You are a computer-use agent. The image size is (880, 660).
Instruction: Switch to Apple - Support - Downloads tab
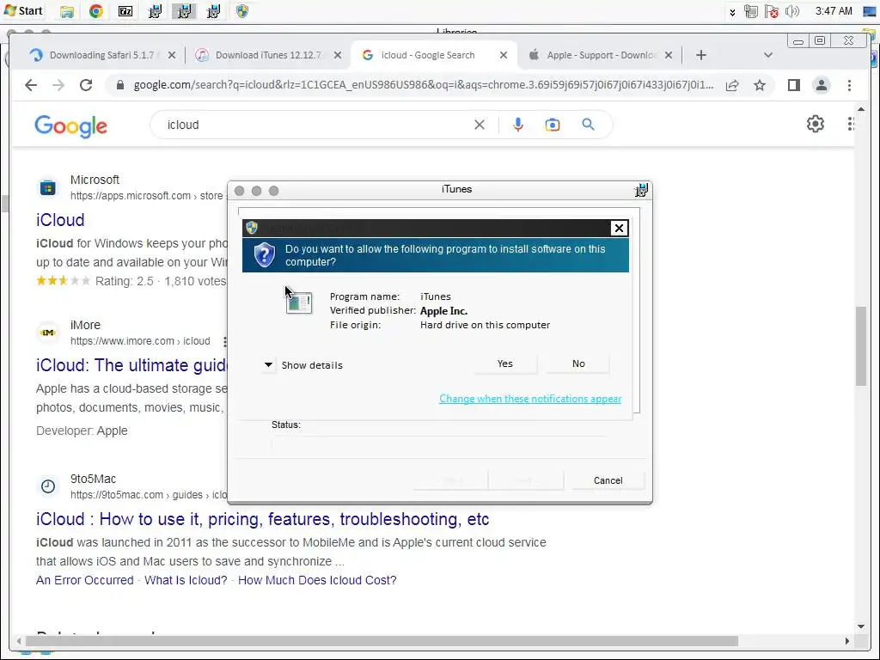pos(602,55)
